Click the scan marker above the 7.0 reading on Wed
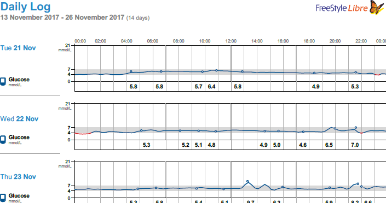 point(356,128)
